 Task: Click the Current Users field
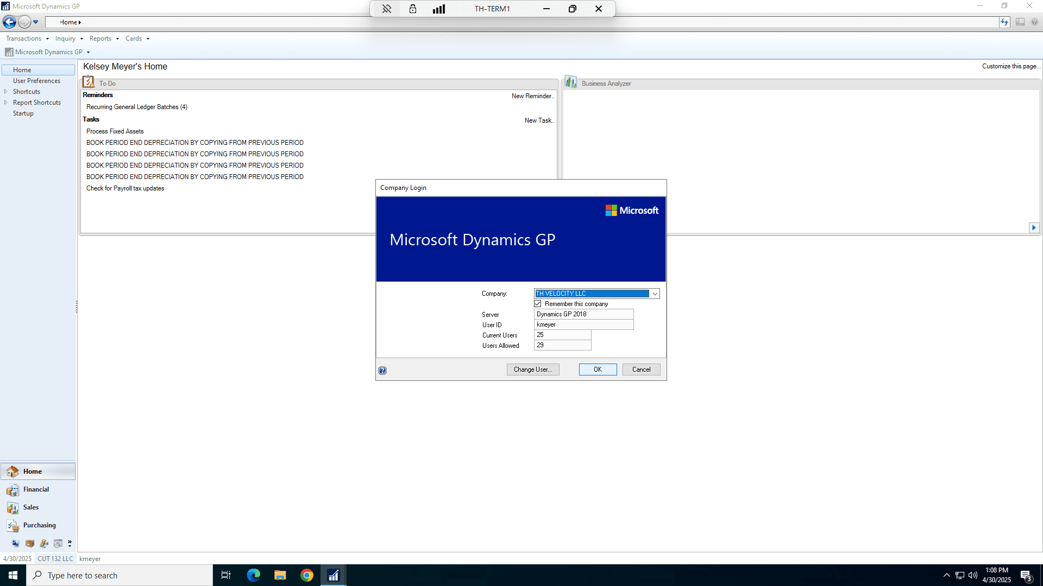[563, 335]
